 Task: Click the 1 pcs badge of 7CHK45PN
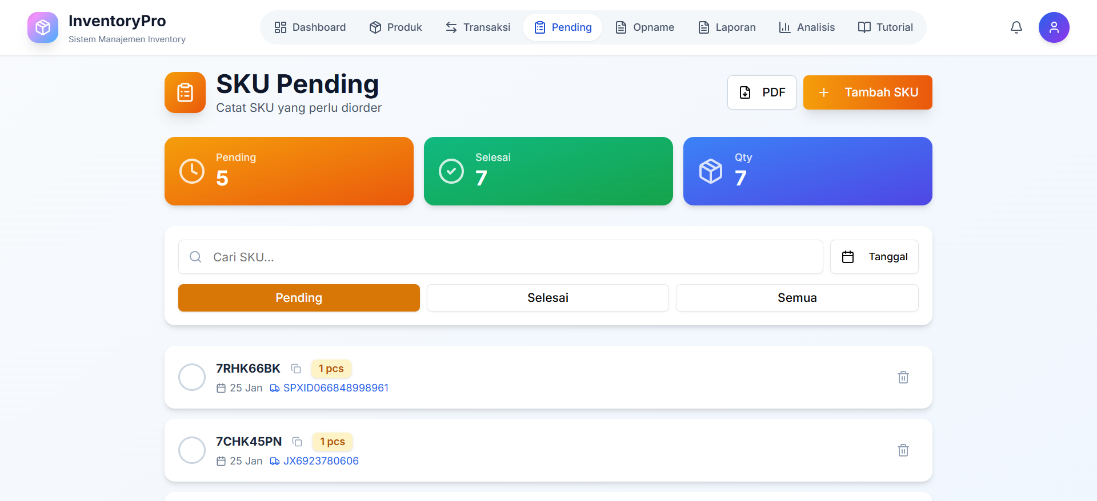[333, 442]
